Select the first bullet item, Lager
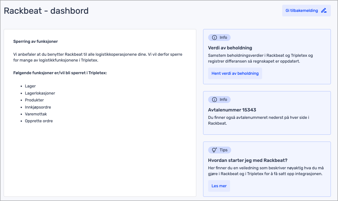Screen dimensions: 338x201 point(30,86)
